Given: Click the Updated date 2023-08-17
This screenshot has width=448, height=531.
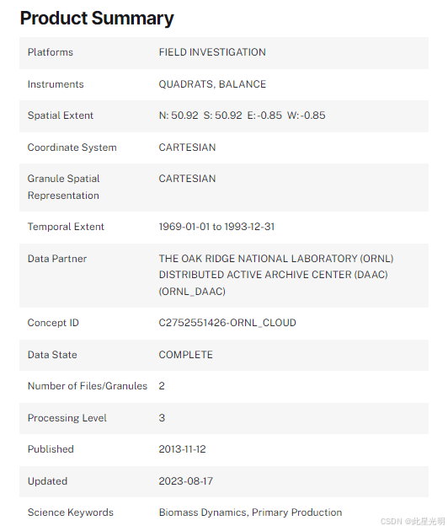Looking at the screenshot, I should coord(186,481).
